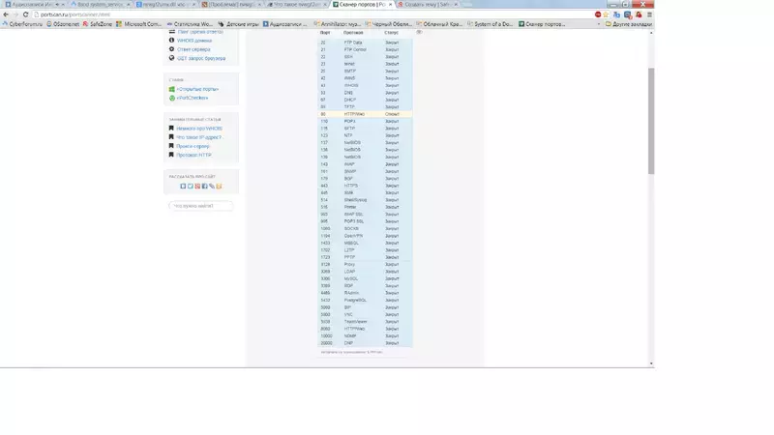Switch to the Что такое nvwgf2um tab
The image size is (774, 435).
297,5
